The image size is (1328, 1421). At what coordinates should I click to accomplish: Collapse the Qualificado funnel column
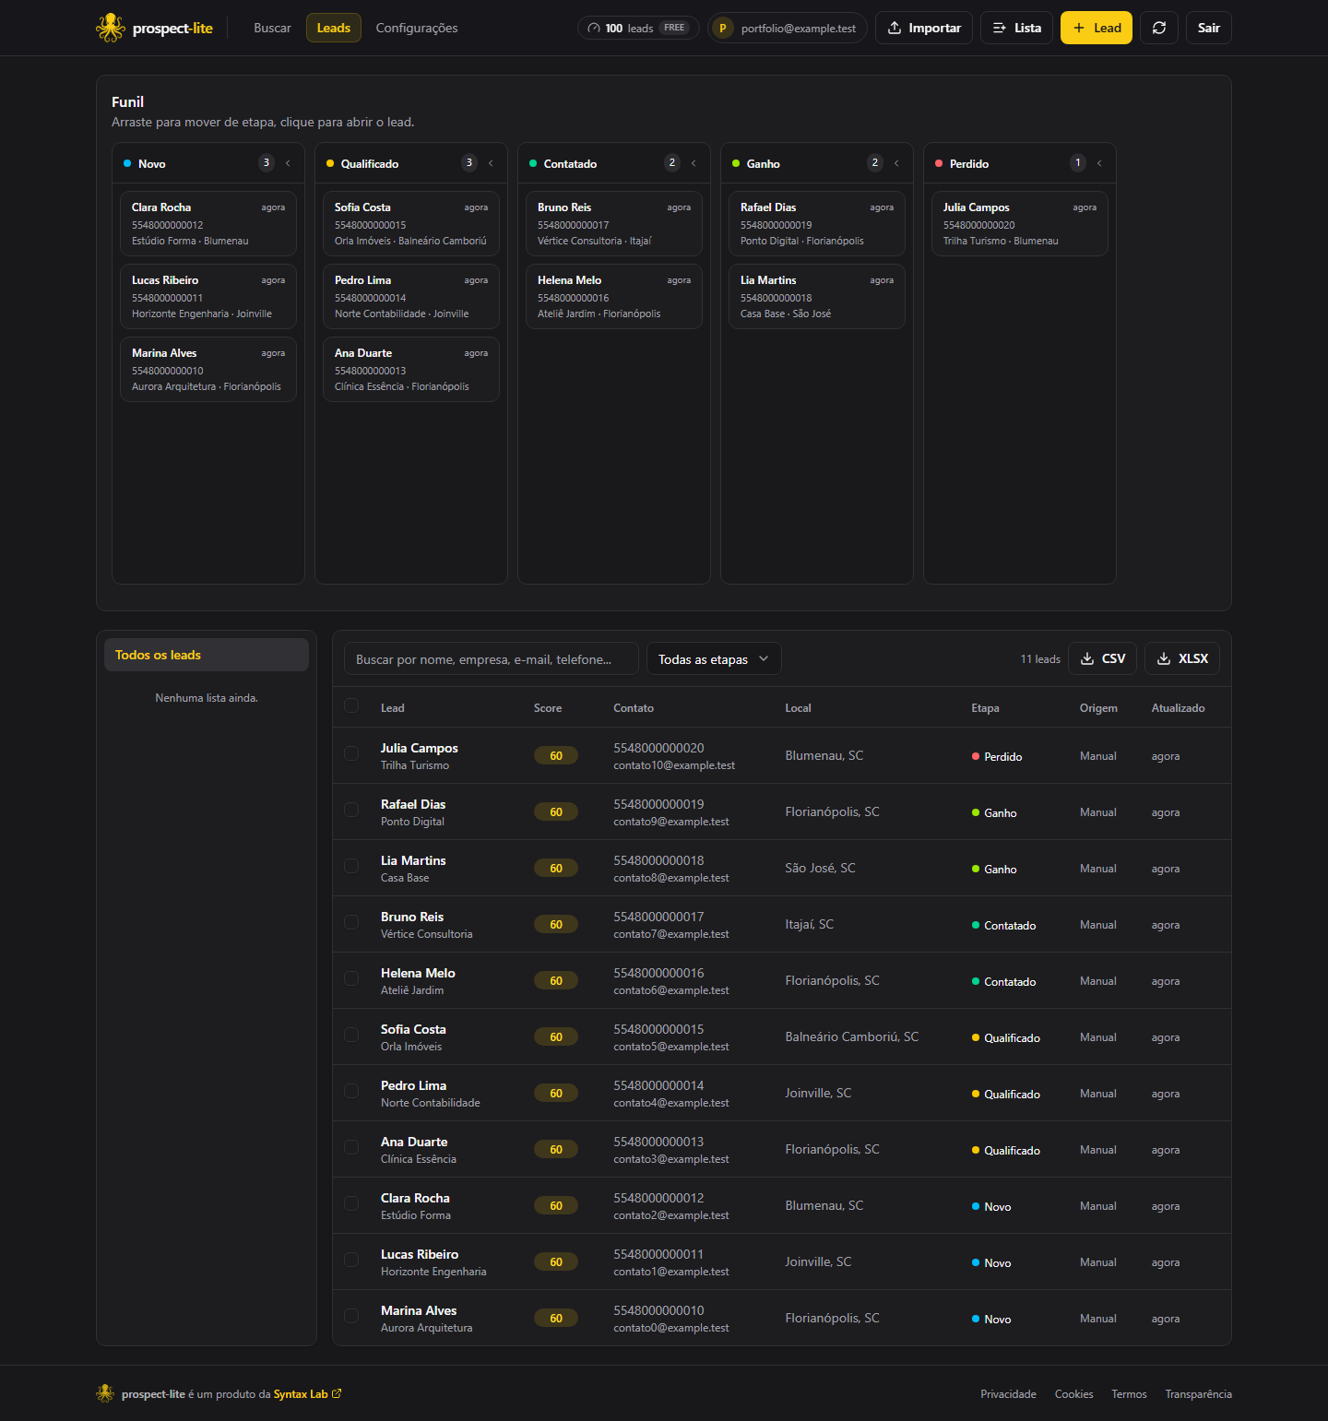[x=491, y=163]
